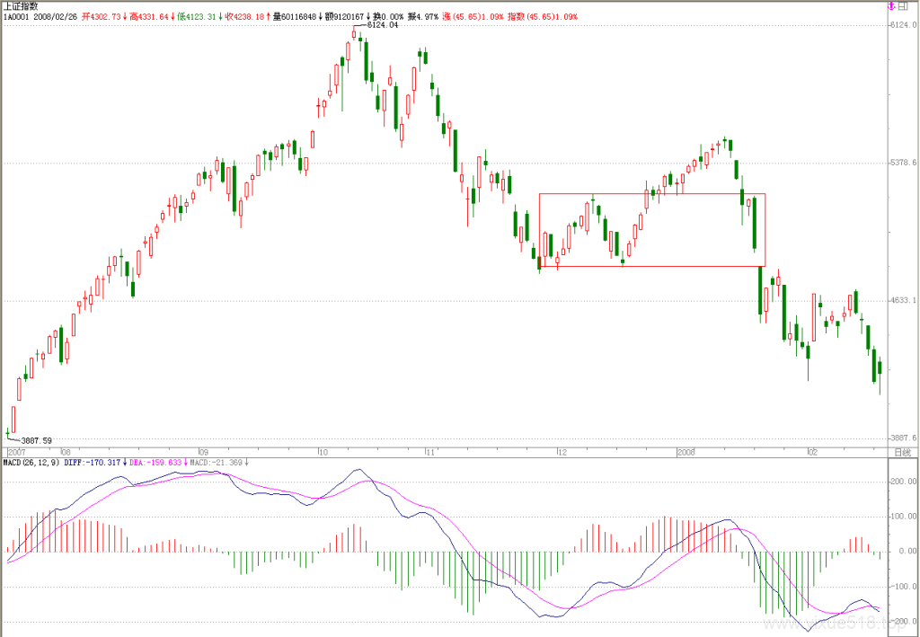Click the 5378.6 price axis label
The height and width of the screenshot is (637, 920).
pos(903,163)
